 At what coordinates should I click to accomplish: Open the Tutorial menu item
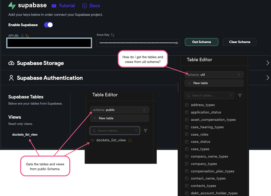tap(66, 5)
